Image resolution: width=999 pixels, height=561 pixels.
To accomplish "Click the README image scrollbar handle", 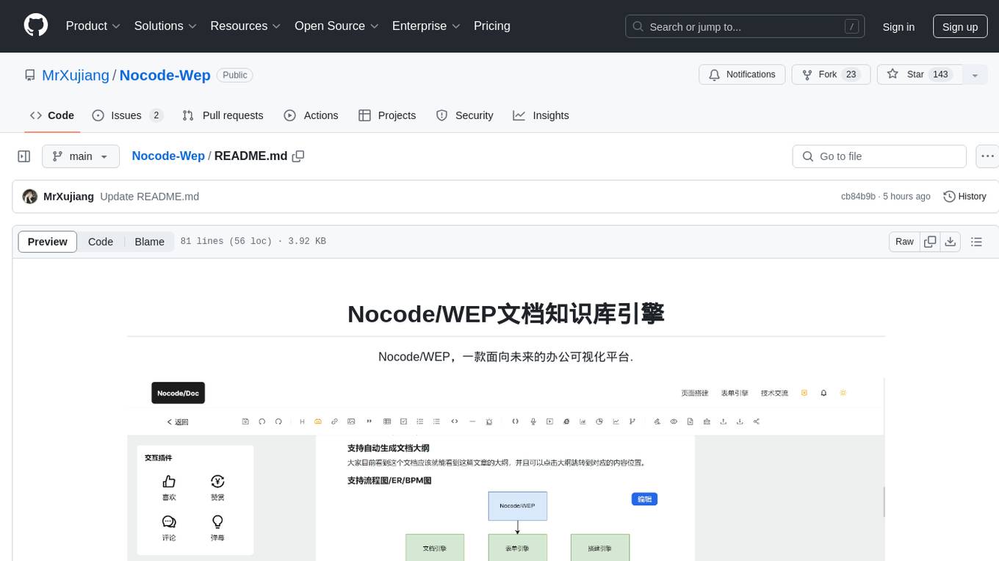I will tap(884, 502).
